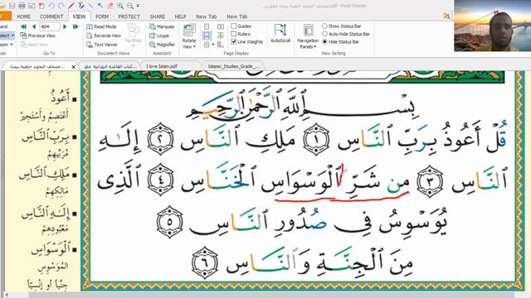Open the FORM ribbon tab

tap(102, 17)
